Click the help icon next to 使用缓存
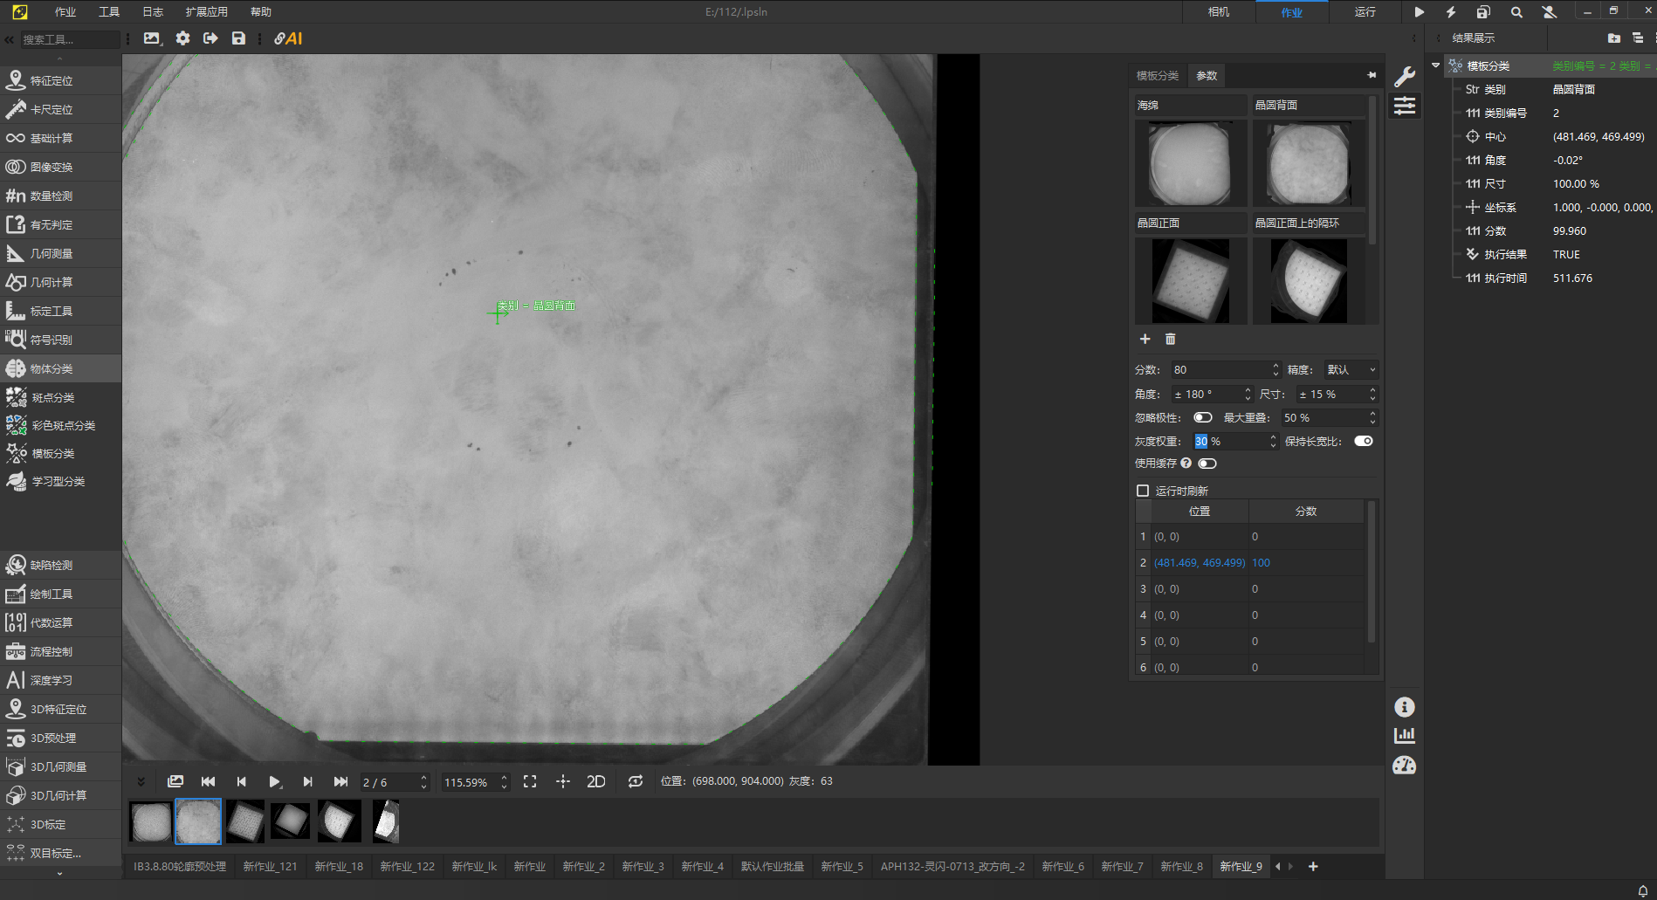The width and height of the screenshot is (1657, 900). point(1186,464)
